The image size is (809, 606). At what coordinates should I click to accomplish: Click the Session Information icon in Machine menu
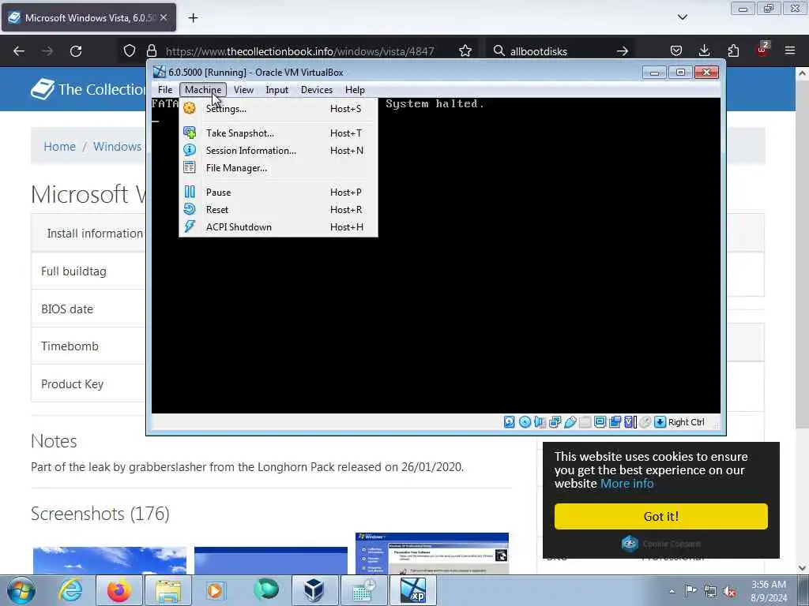[190, 150]
